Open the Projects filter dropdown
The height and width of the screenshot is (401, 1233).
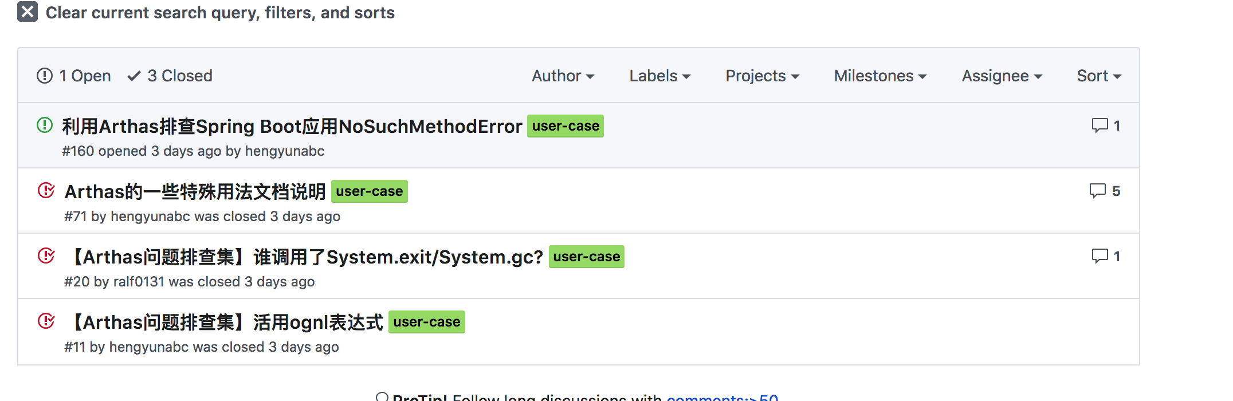tap(762, 76)
